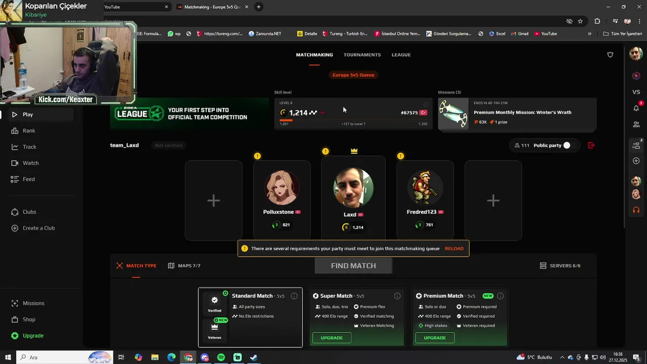Click Upgrade under Super Match
Image resolution: width=647 pixels, height=364 pixels.
(x=332, y=338)
